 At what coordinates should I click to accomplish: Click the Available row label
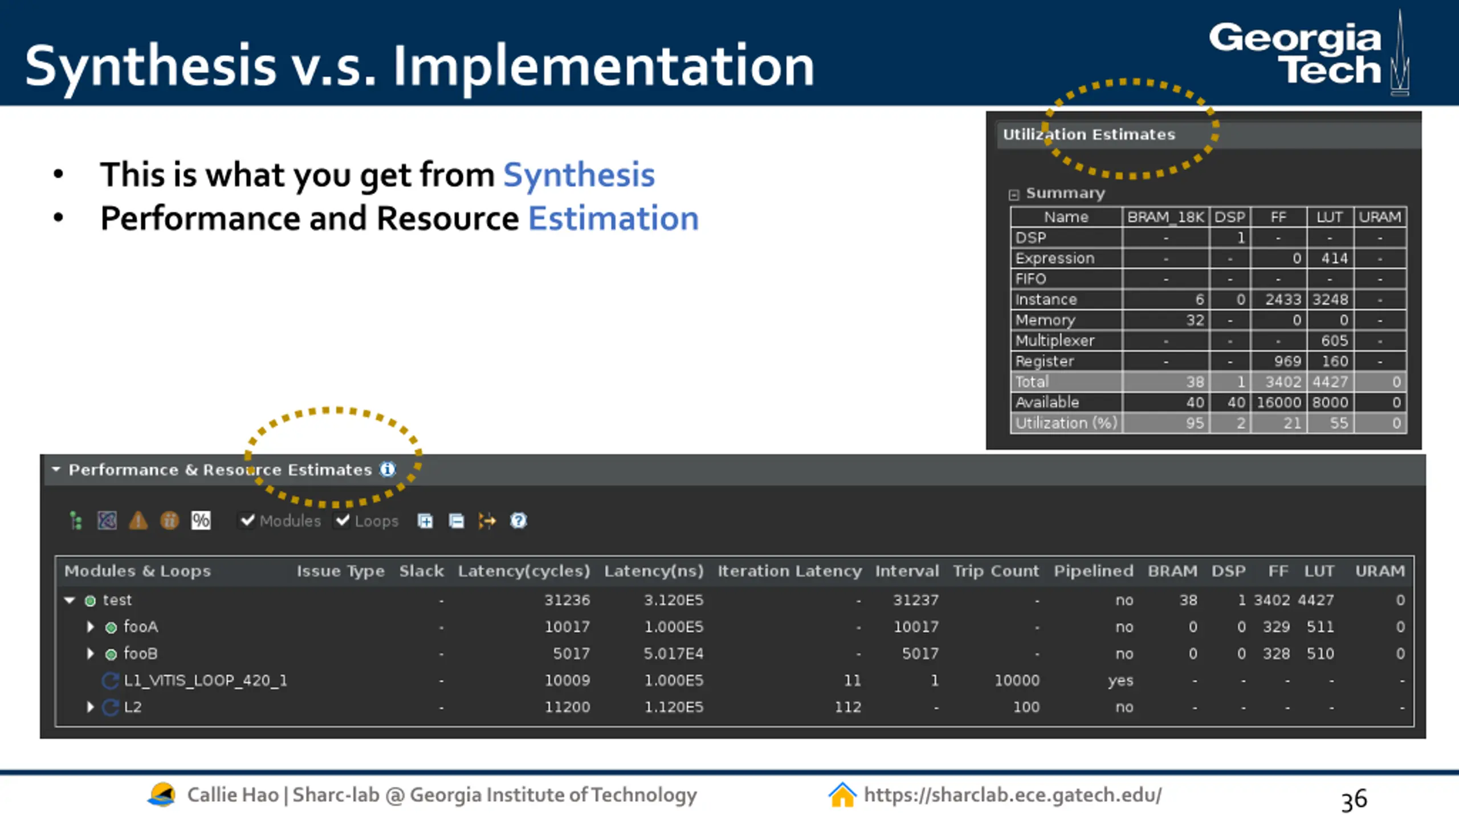point(1048,402)
